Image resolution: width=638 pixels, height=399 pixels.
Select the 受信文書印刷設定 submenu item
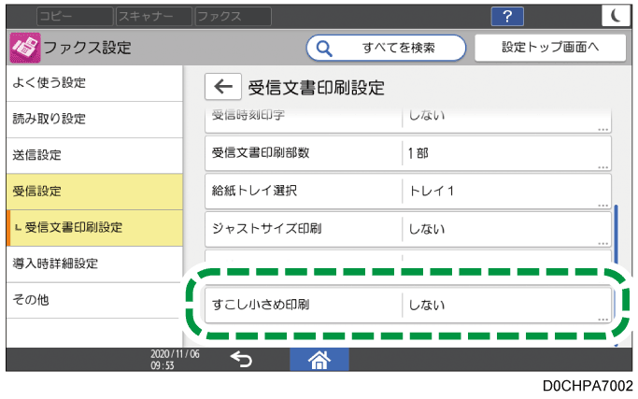click(x=94, y=228)
